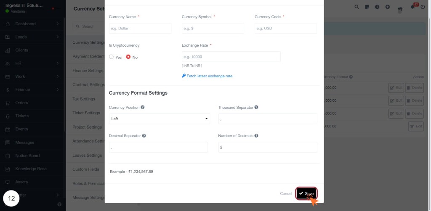
Task: Click the Save button
Action: click(306, 193)
